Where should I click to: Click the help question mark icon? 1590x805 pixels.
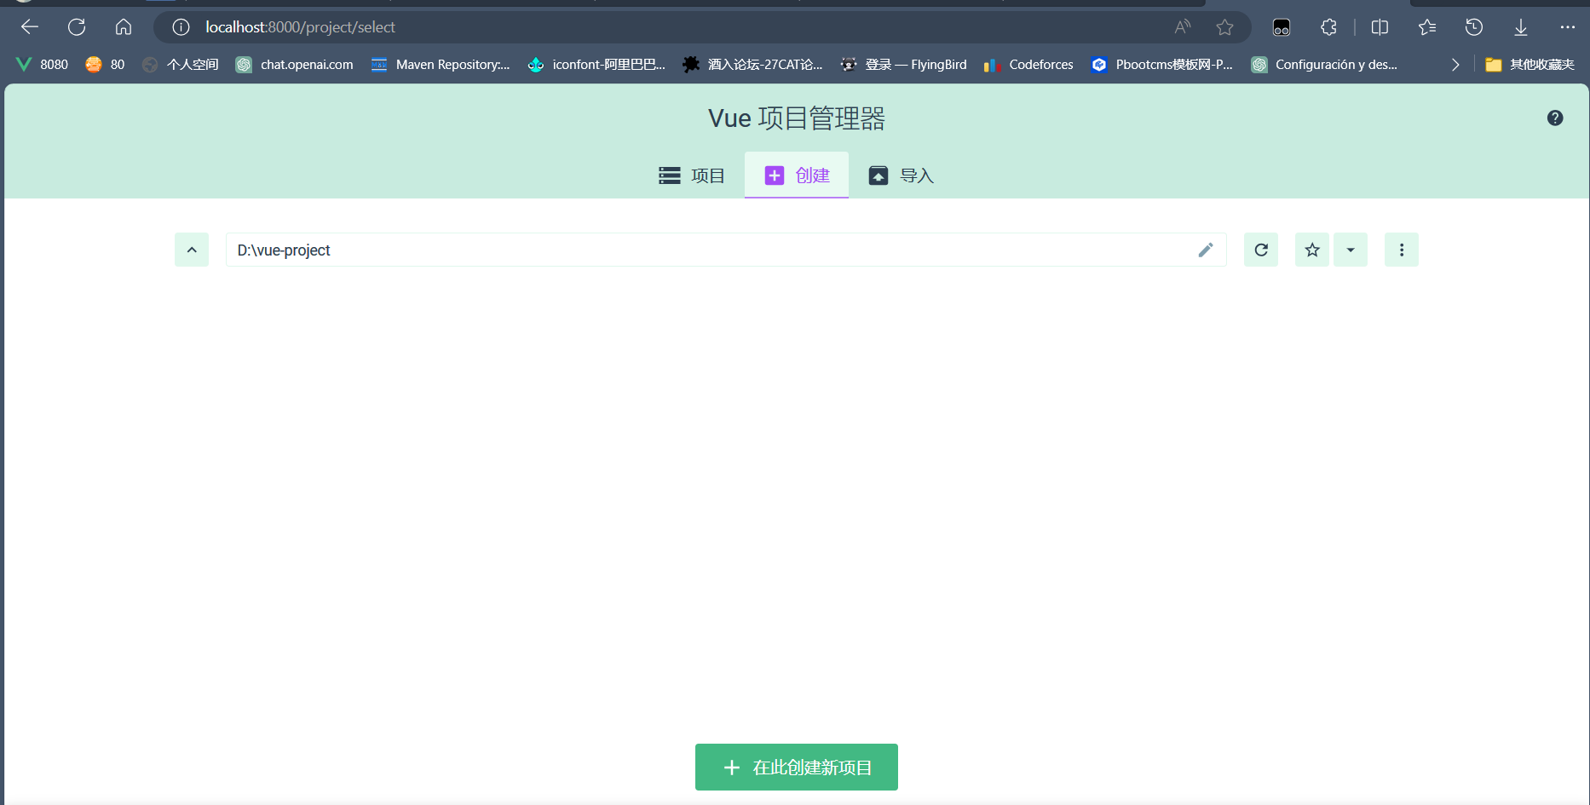(x=1555, y=118)
